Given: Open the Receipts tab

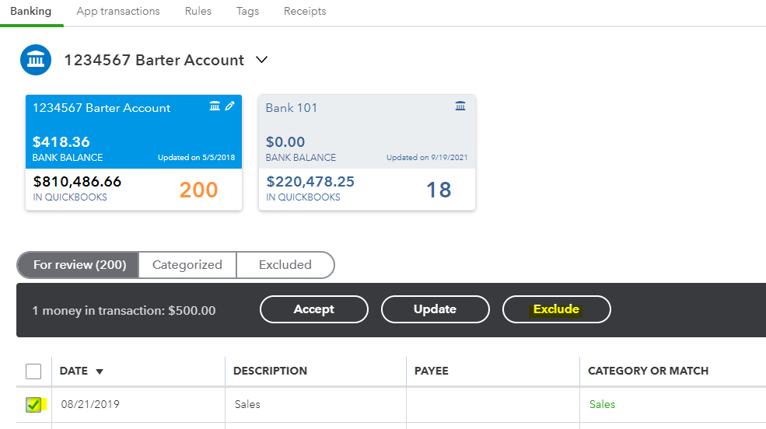Looking at the screenshot, I should coord(305,12).
